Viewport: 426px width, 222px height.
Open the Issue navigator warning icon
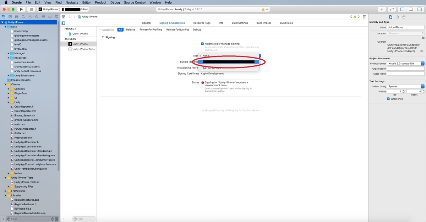30,17
